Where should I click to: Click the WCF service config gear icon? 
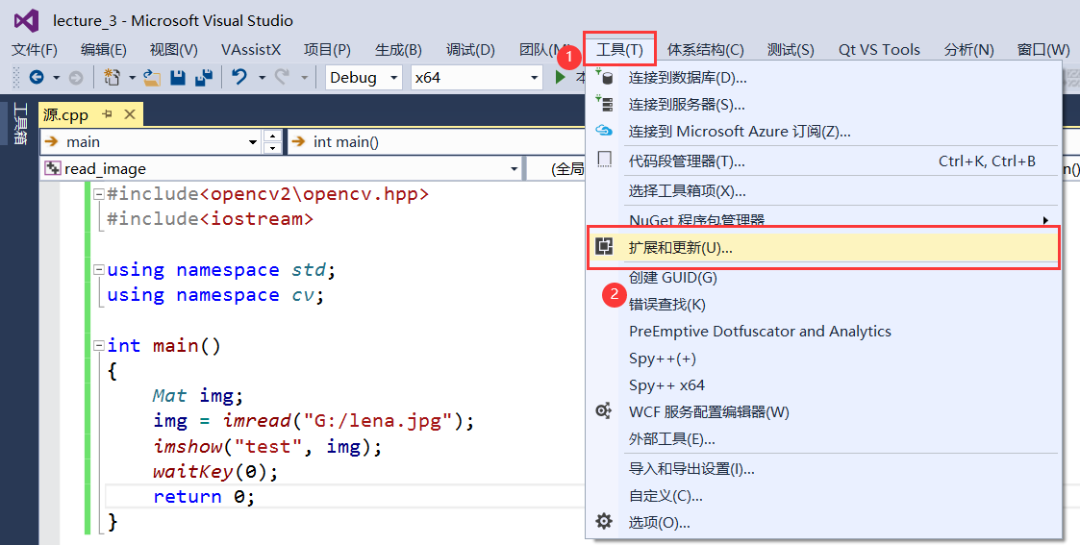pyautogui.click(x=604, y=411)
